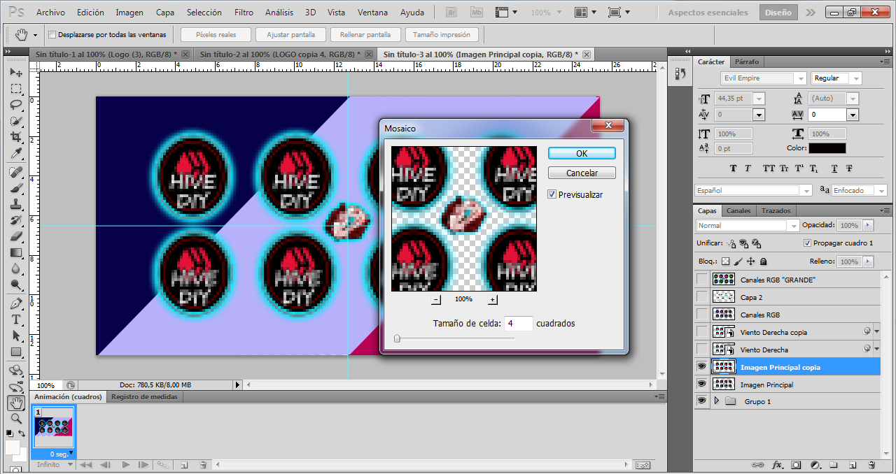Hide the Imagen Principal copia layer
896x474 pixels.
(701, 366)
